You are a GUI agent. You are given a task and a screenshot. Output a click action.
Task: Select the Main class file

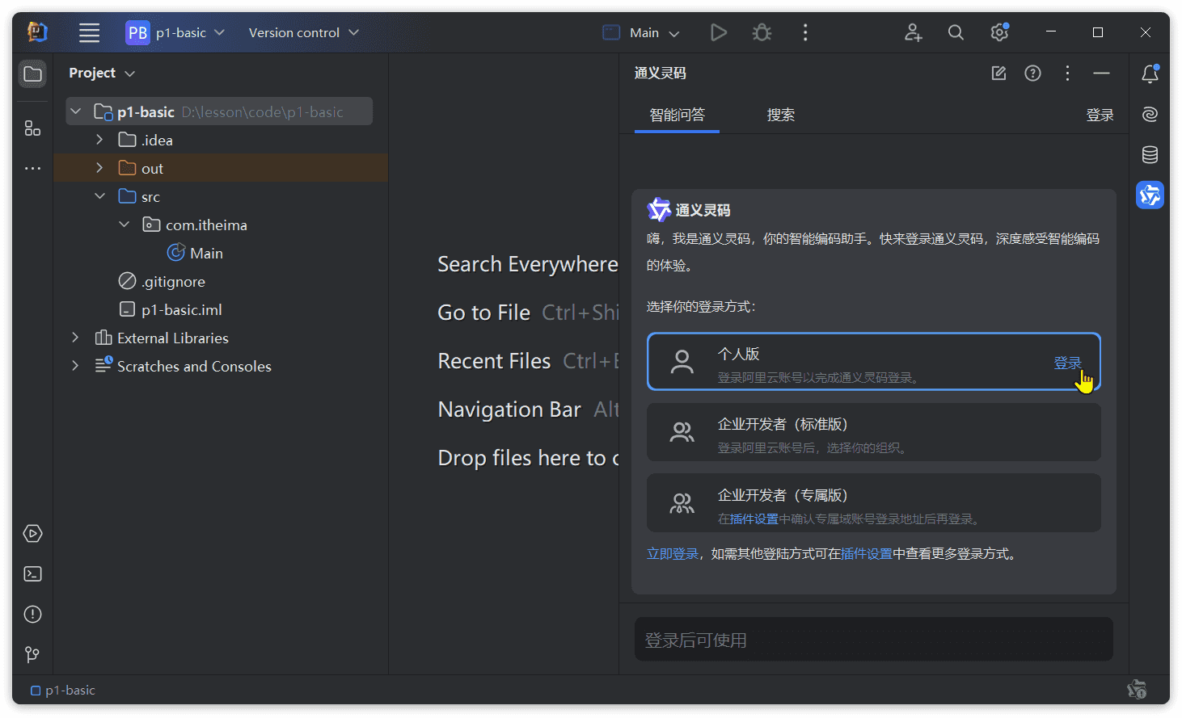pos(195,253)
